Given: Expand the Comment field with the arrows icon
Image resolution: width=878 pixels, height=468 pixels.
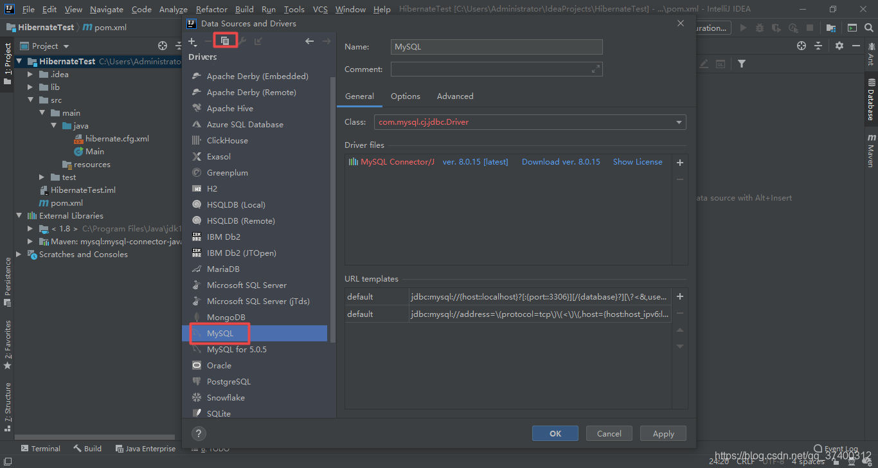Looking at the screenshot, I should 596,69.
